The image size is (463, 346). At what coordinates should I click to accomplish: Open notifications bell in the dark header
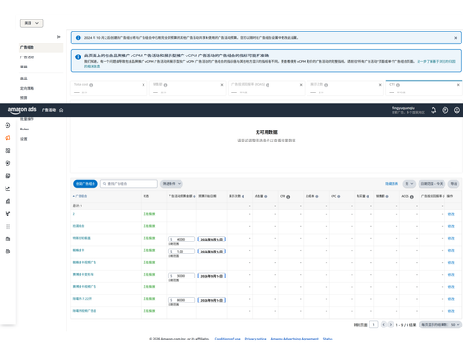[433, 110]
